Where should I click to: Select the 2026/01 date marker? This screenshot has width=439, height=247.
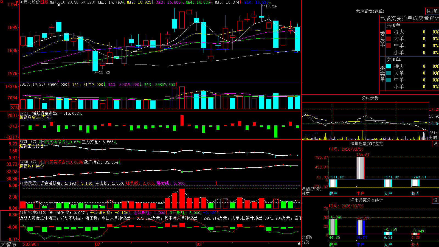(31, 244)
